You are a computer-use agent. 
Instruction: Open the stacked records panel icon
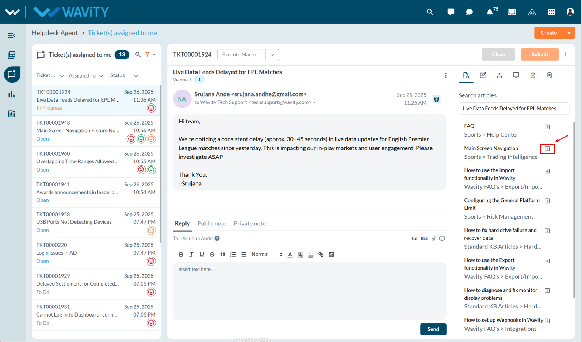tap(533, 75)
